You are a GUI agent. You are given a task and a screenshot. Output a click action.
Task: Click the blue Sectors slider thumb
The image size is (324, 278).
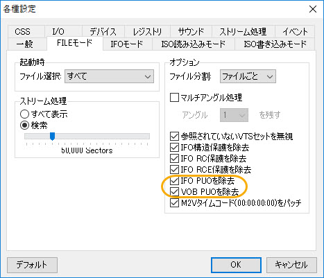click(53, 137)
